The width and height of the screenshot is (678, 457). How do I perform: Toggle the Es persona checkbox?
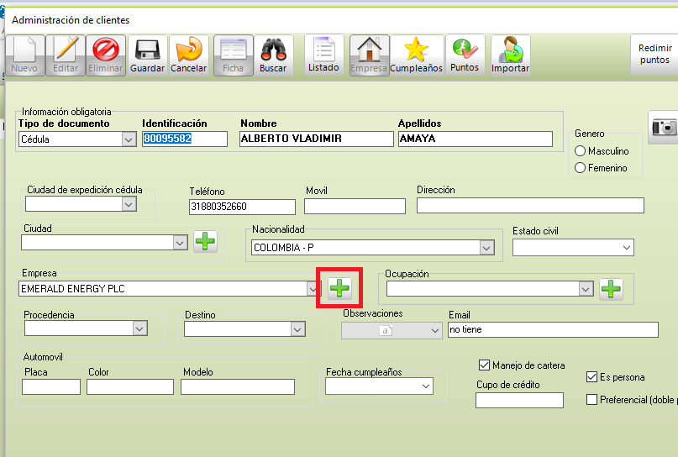591,377
